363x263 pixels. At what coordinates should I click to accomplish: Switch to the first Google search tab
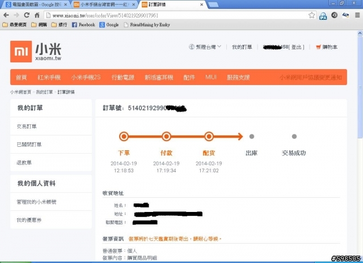36,5
